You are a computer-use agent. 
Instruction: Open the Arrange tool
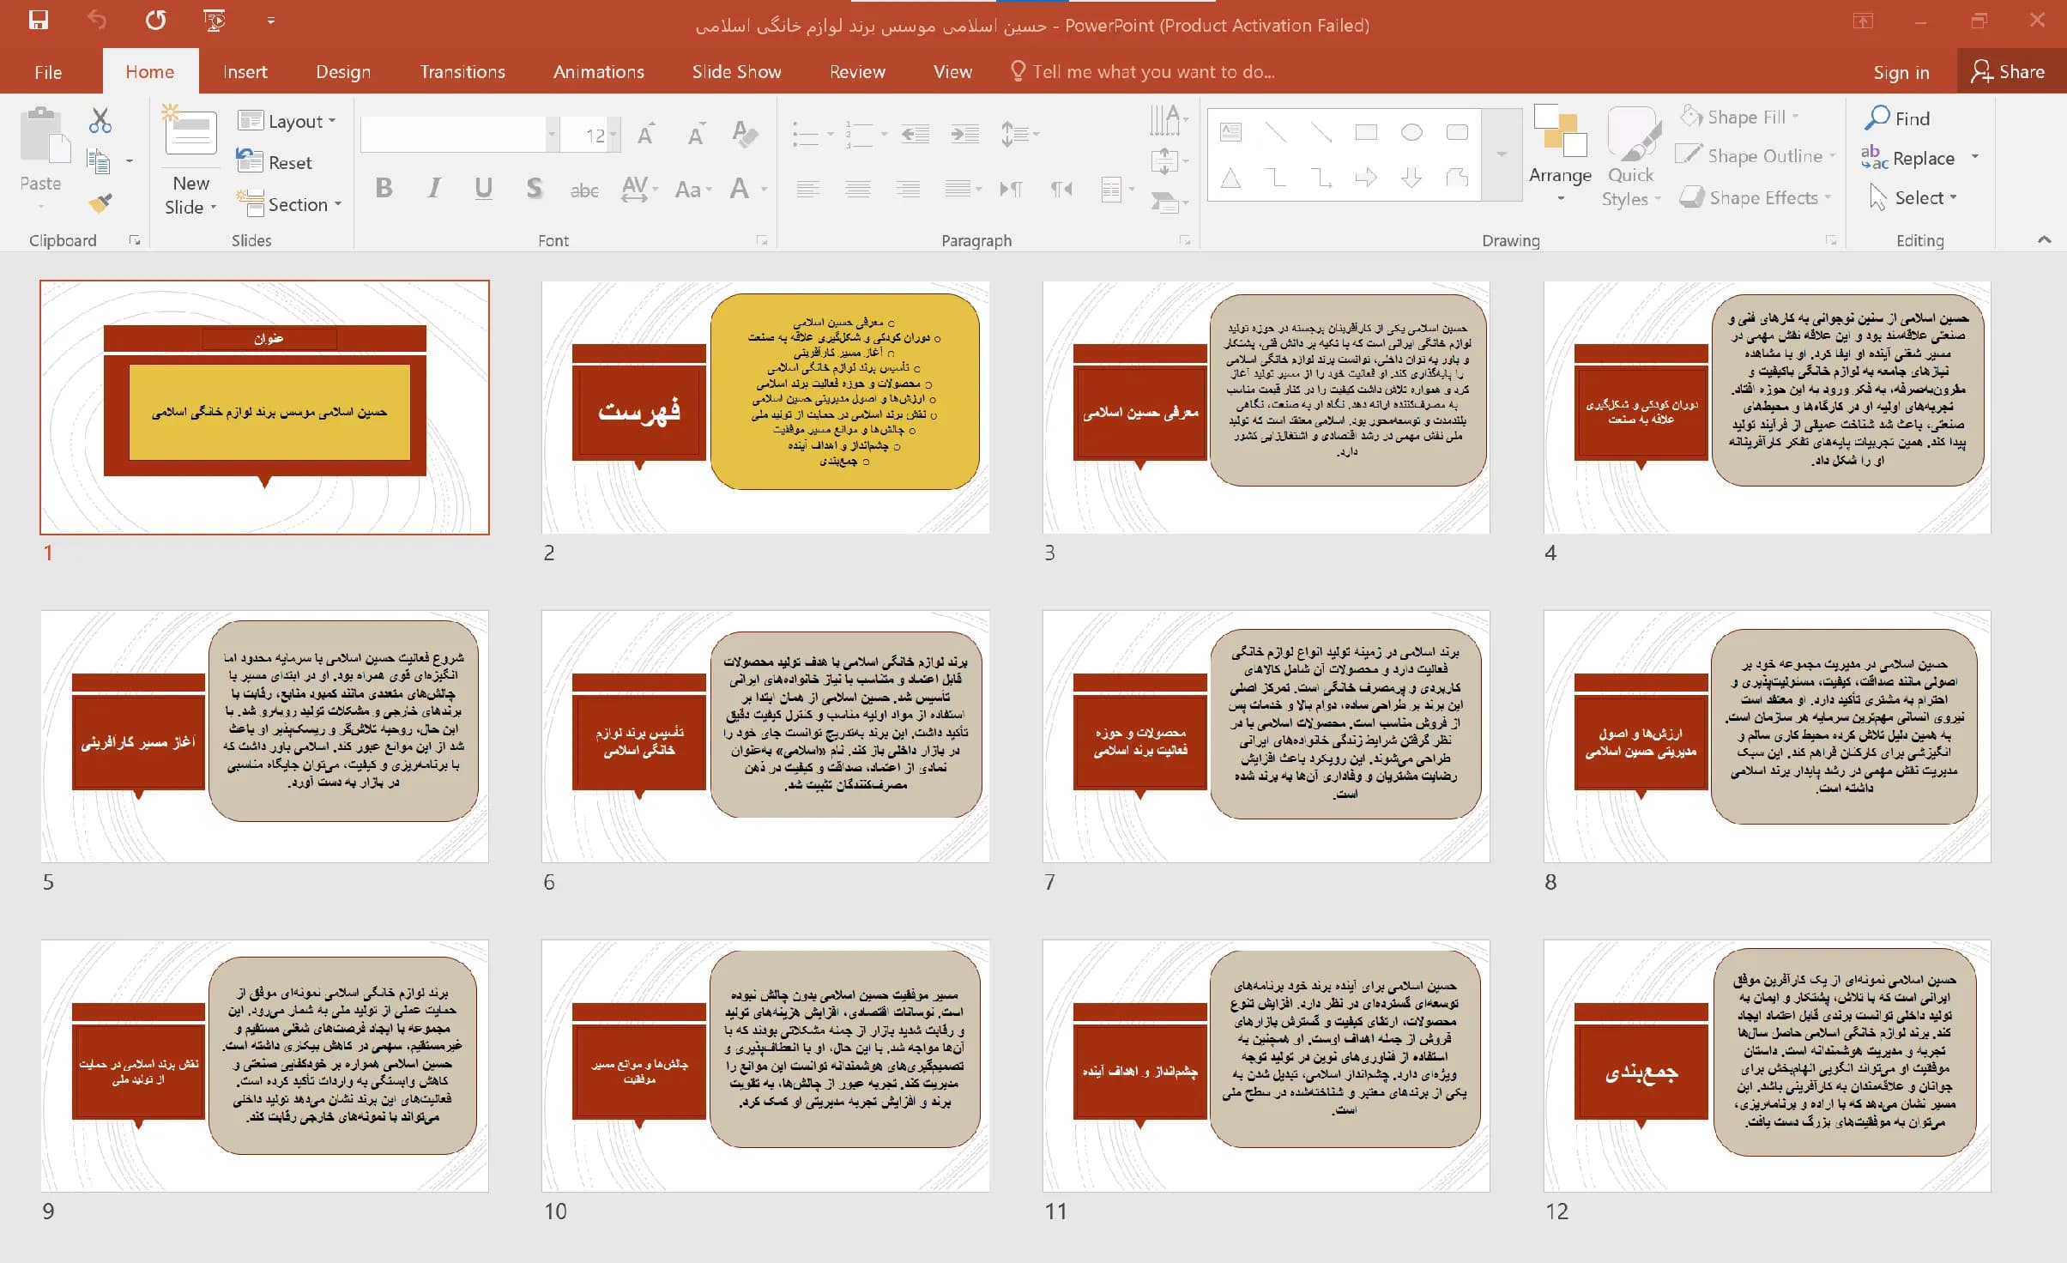click(1560, 155)
